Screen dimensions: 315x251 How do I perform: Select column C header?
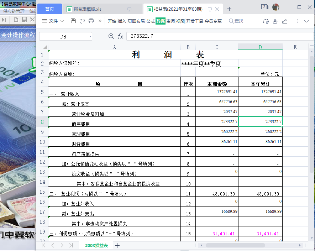[217, 47]
